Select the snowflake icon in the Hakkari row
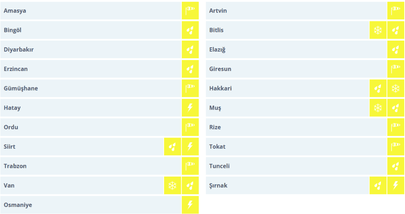This screenshot has height=214, width=405. click(x=396, y=88)
